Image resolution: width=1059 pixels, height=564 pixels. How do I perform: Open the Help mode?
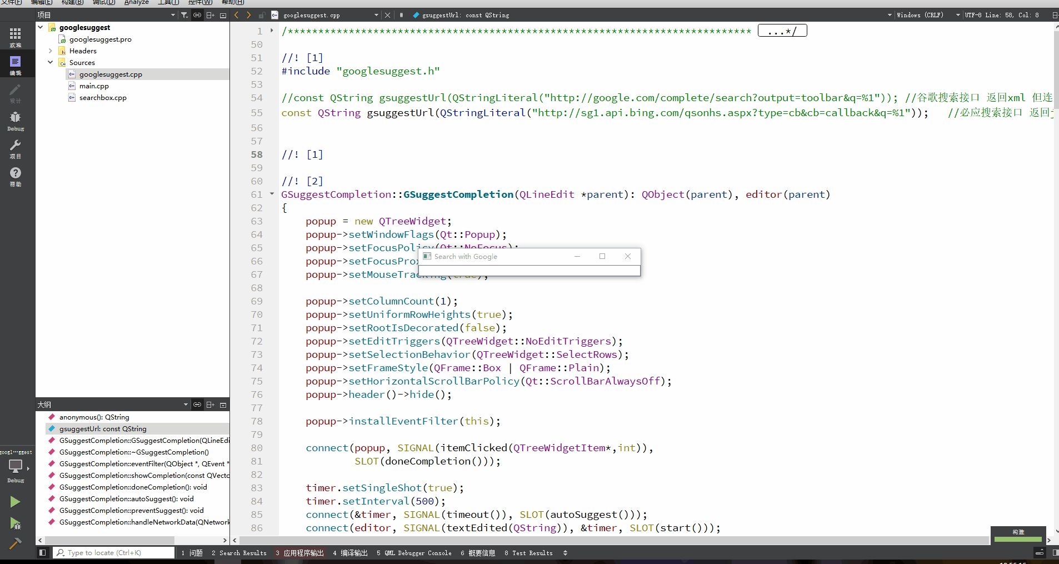point(16,176)
